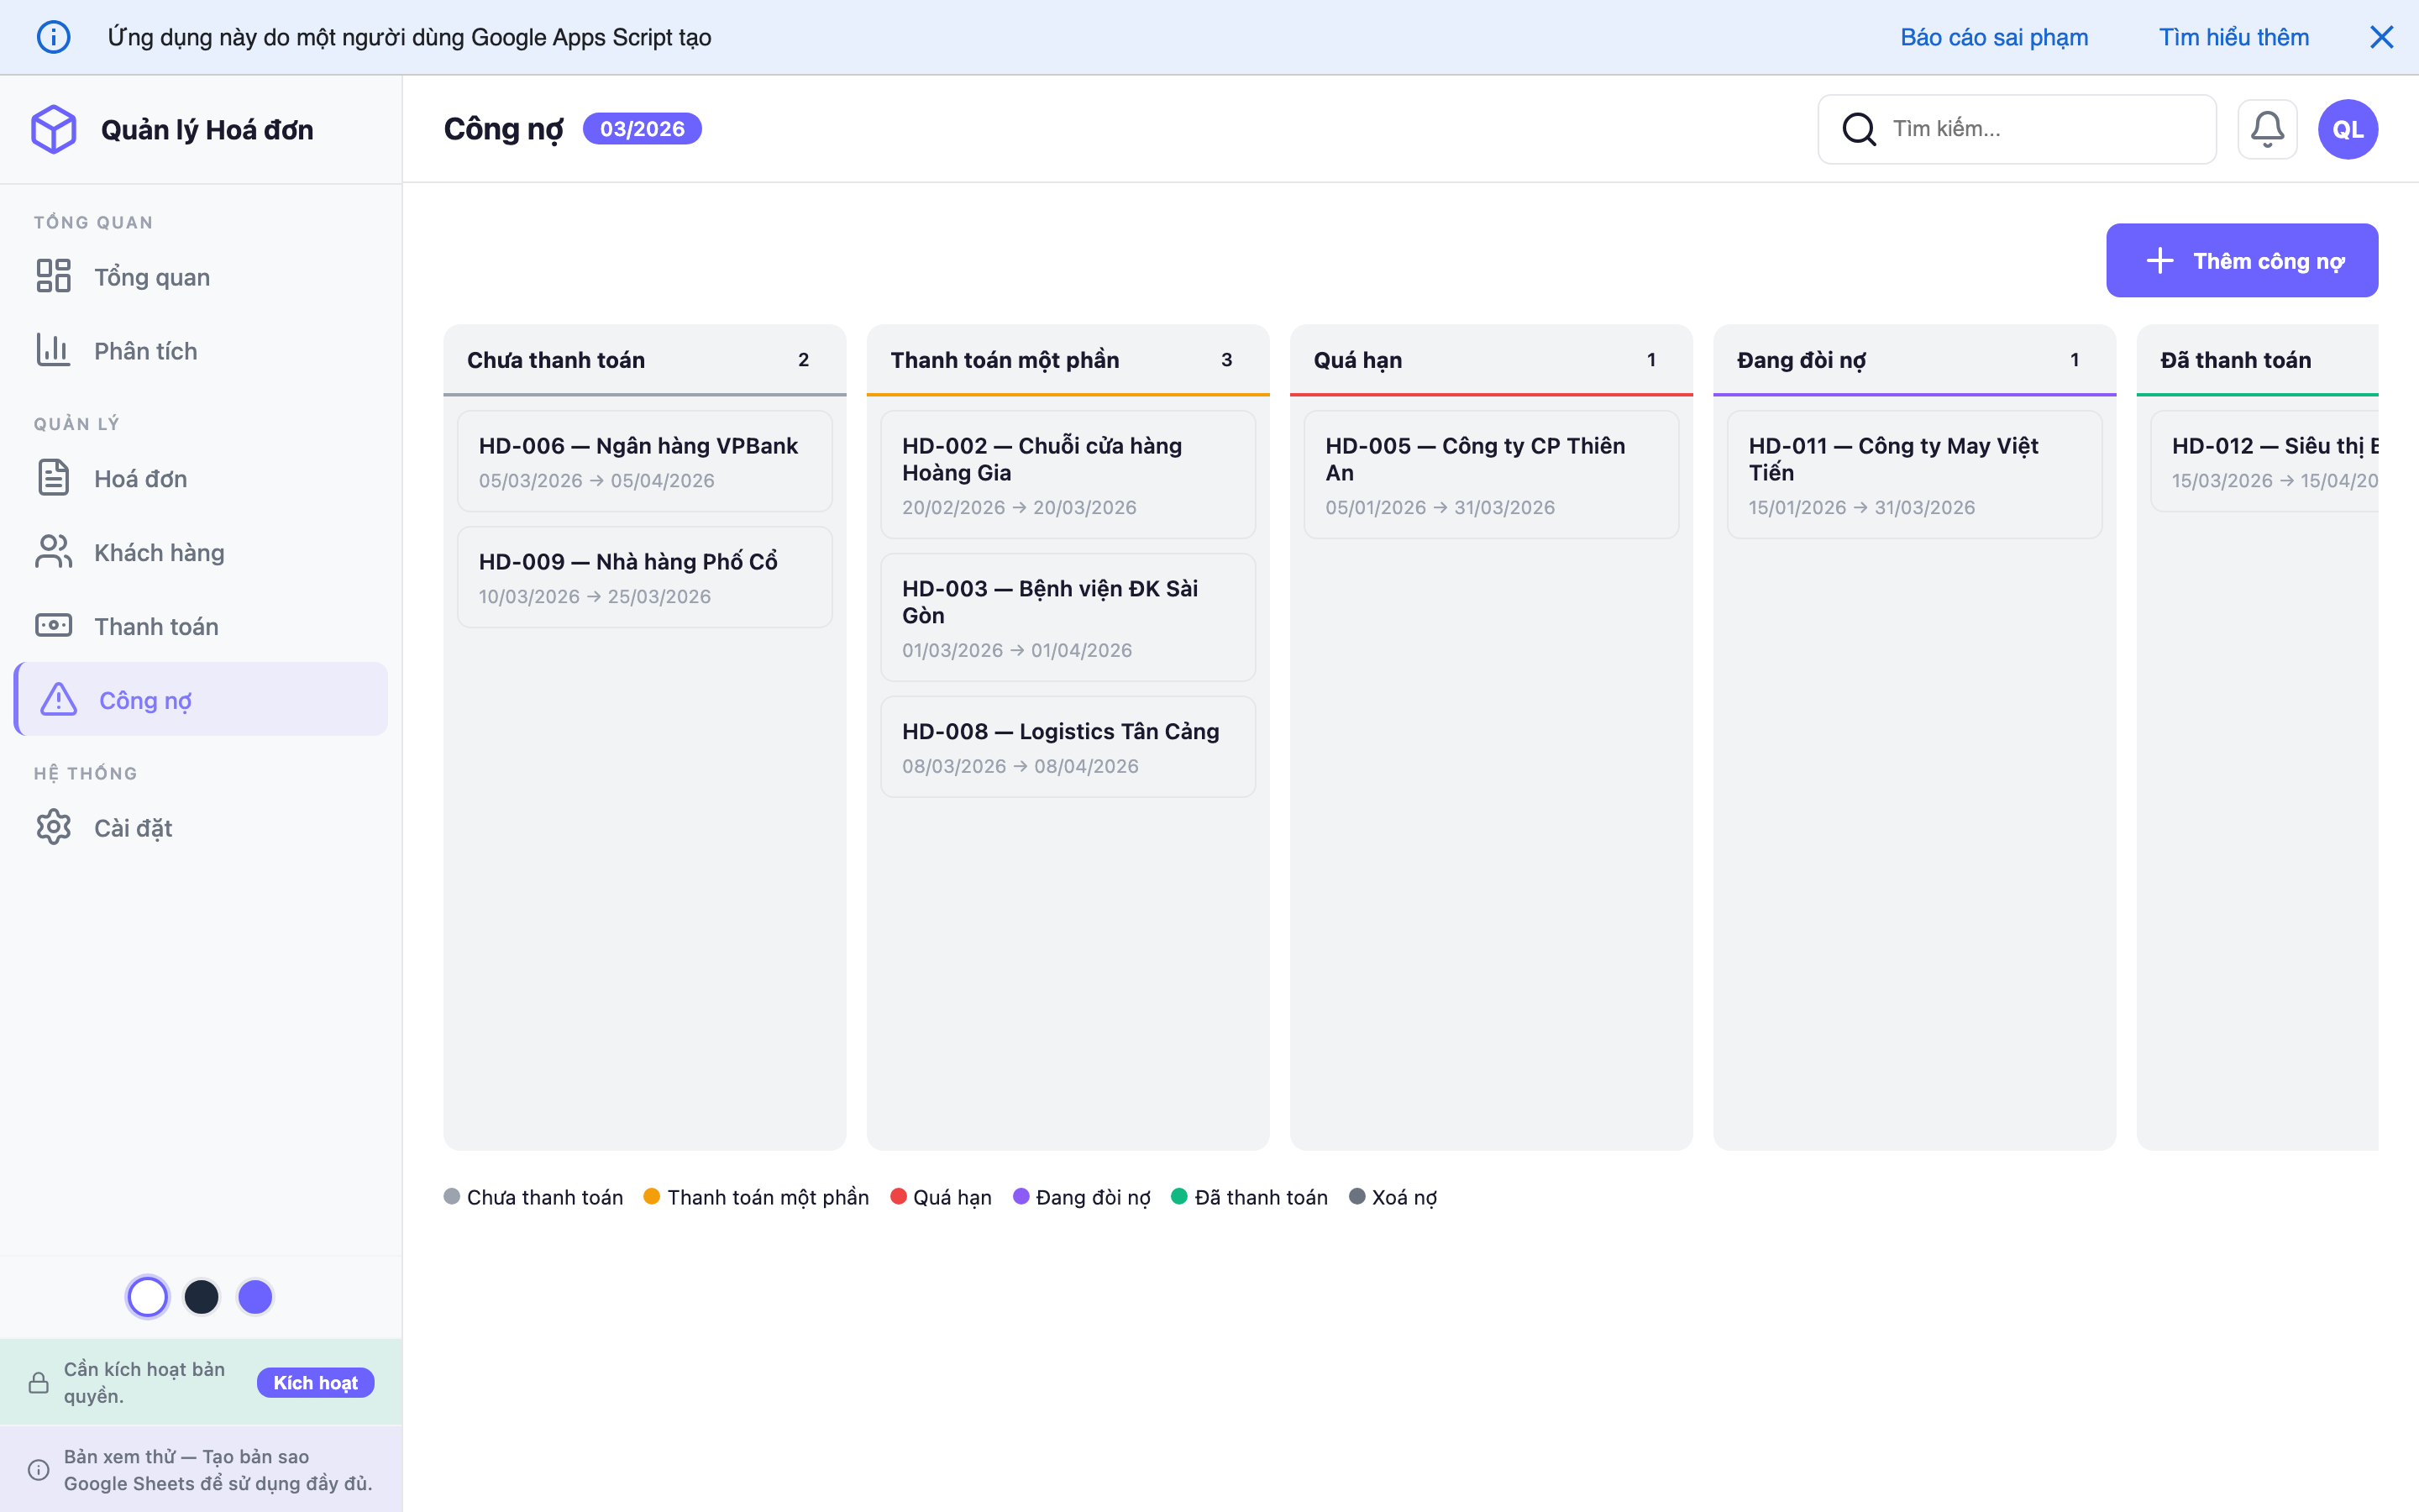2419x1512 pixels.
Task: Open Cài đặt settings gear
Action: [x=54, y=827]
